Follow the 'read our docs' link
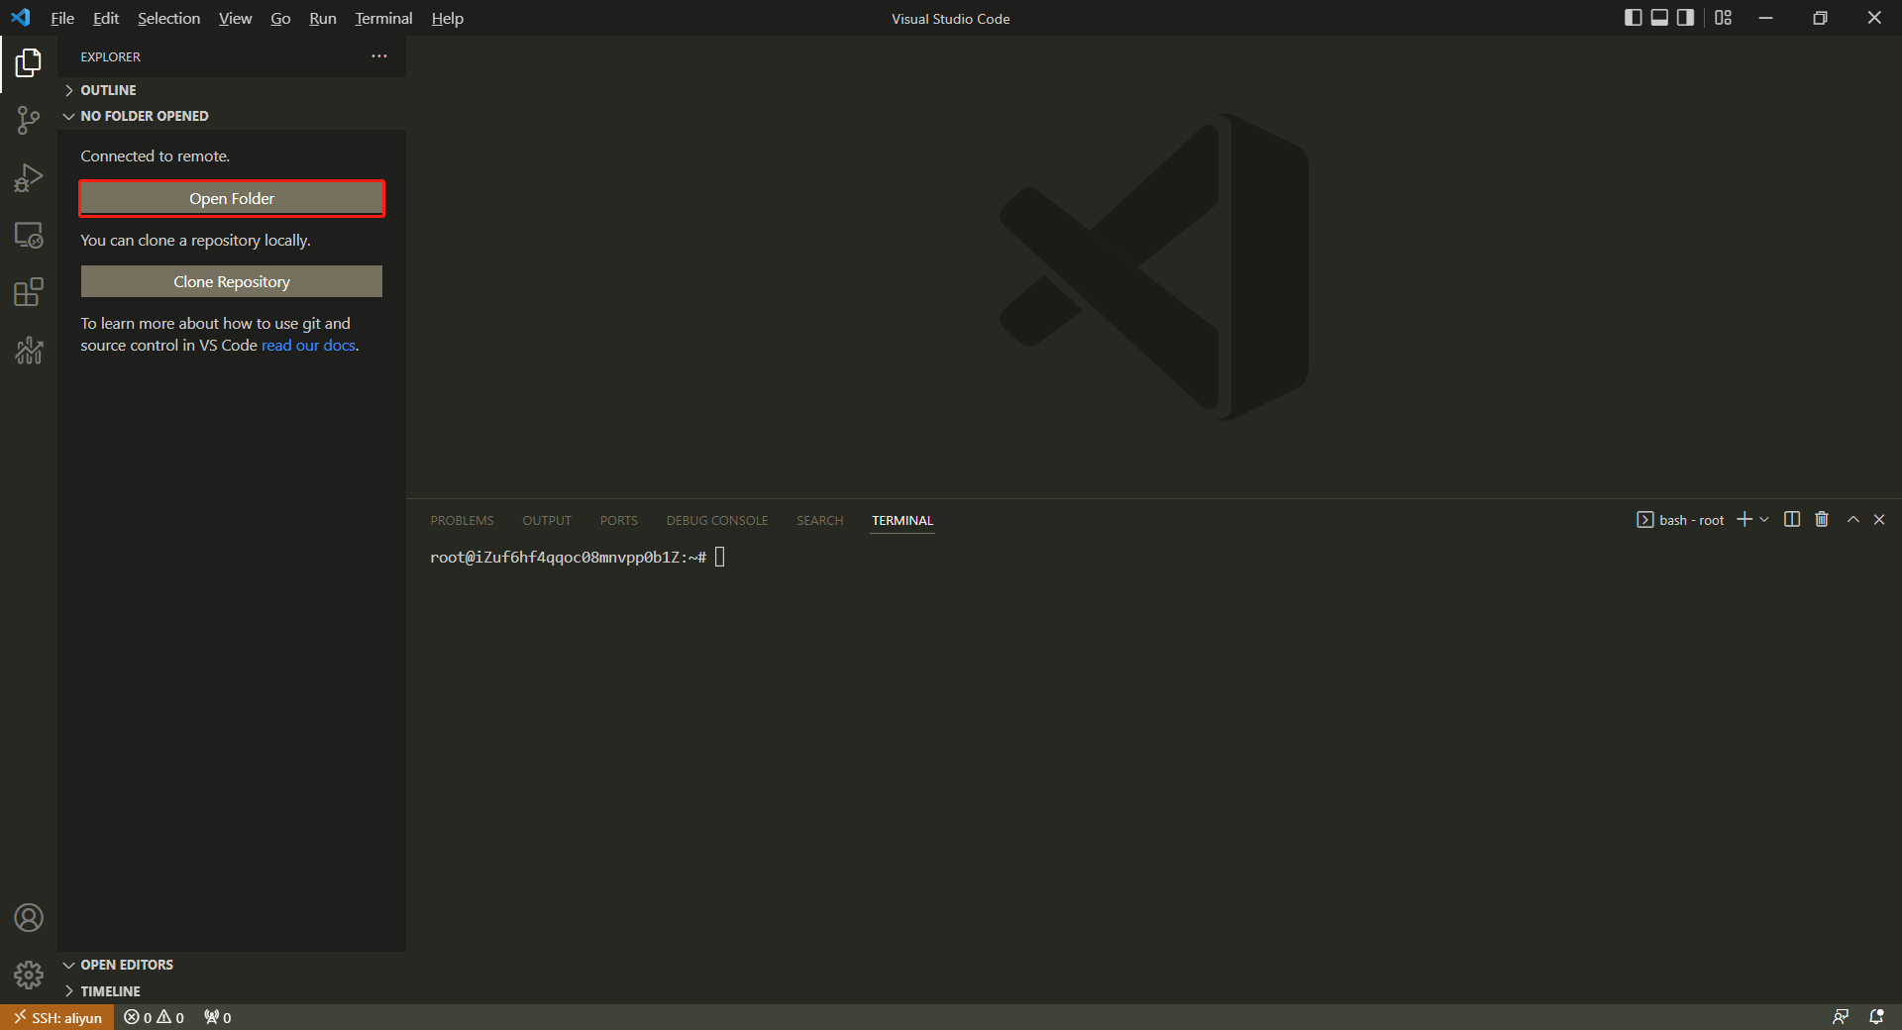This screenshot has height=1030, width=1902. tap(308, 346)
